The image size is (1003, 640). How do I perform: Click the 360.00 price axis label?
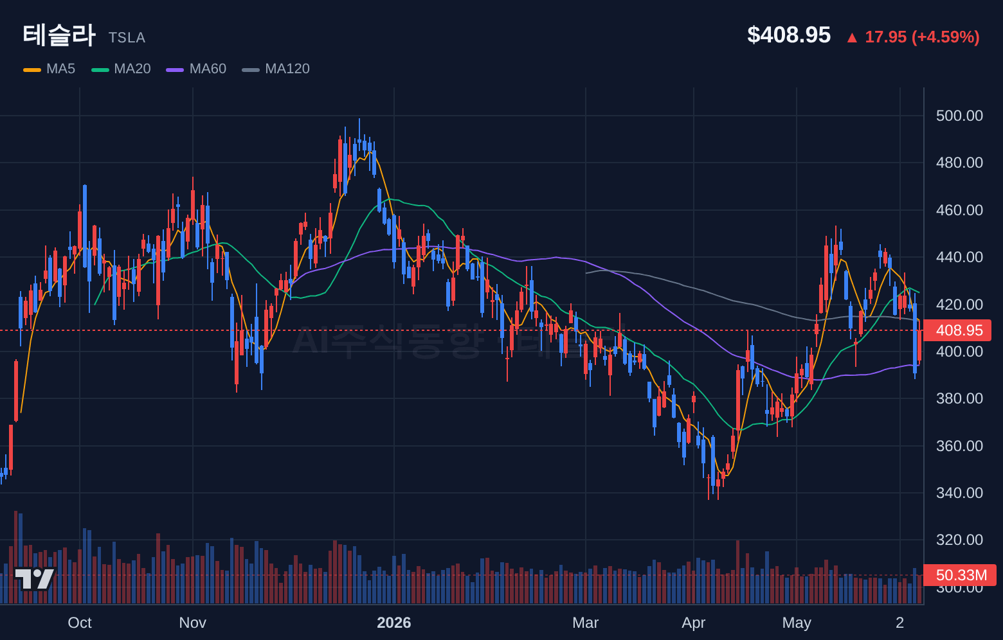coord(959,446)
